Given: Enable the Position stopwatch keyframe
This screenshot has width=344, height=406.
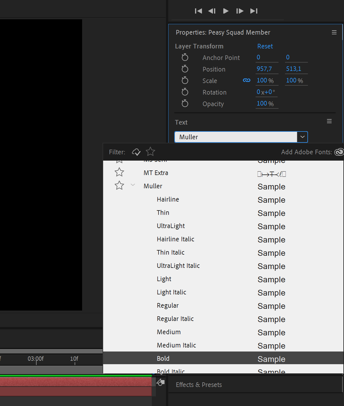Looking at the screenshot, I should click(x=185, y=69).
